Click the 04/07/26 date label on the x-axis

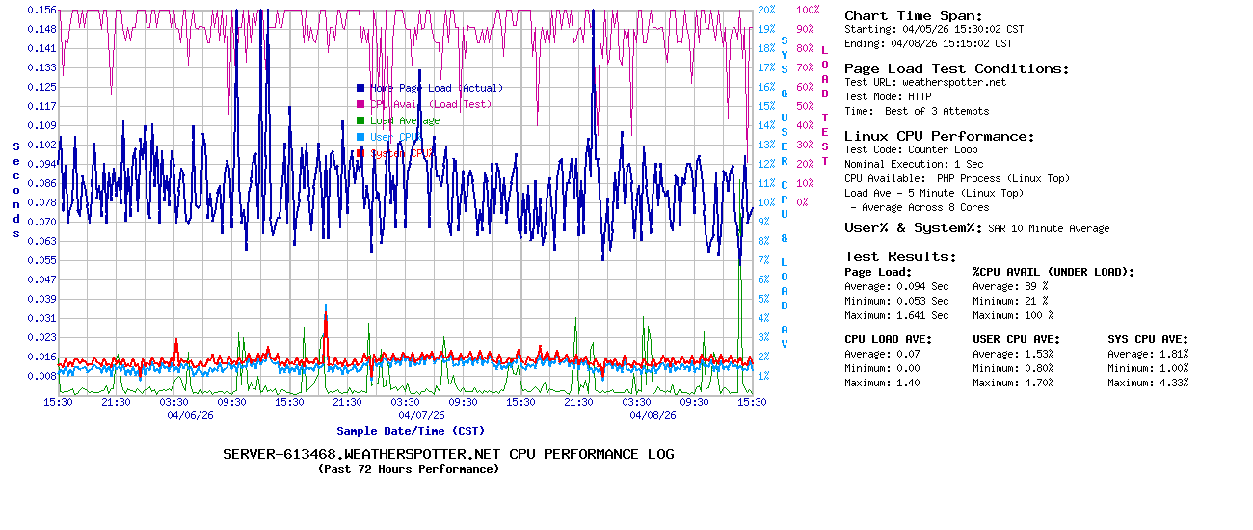(420, 416)
